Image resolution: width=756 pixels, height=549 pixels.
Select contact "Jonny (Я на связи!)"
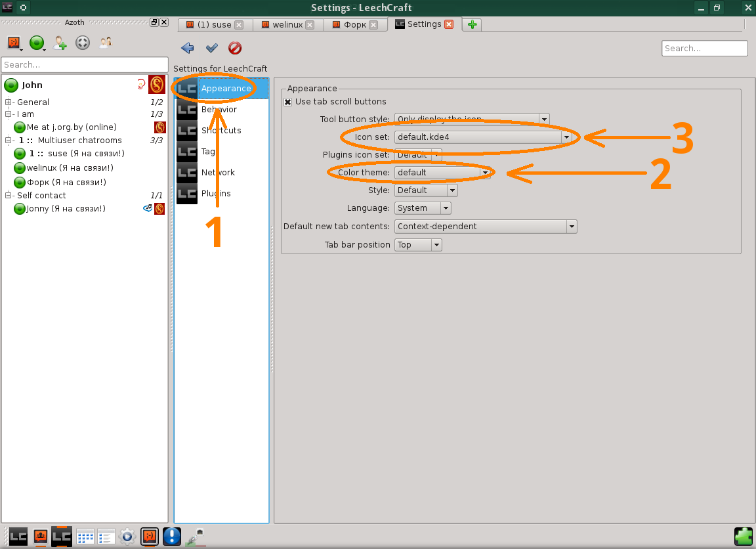(x=66, y=208)
